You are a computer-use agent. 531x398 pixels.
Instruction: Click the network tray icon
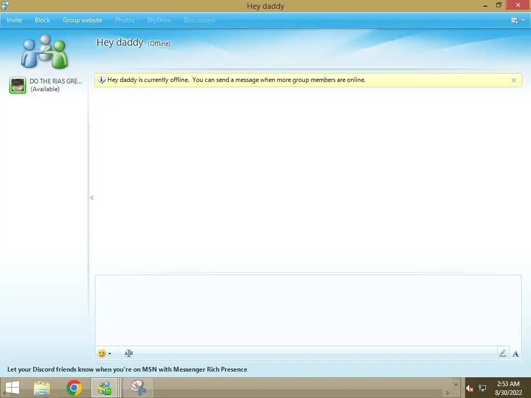(482, 388)
